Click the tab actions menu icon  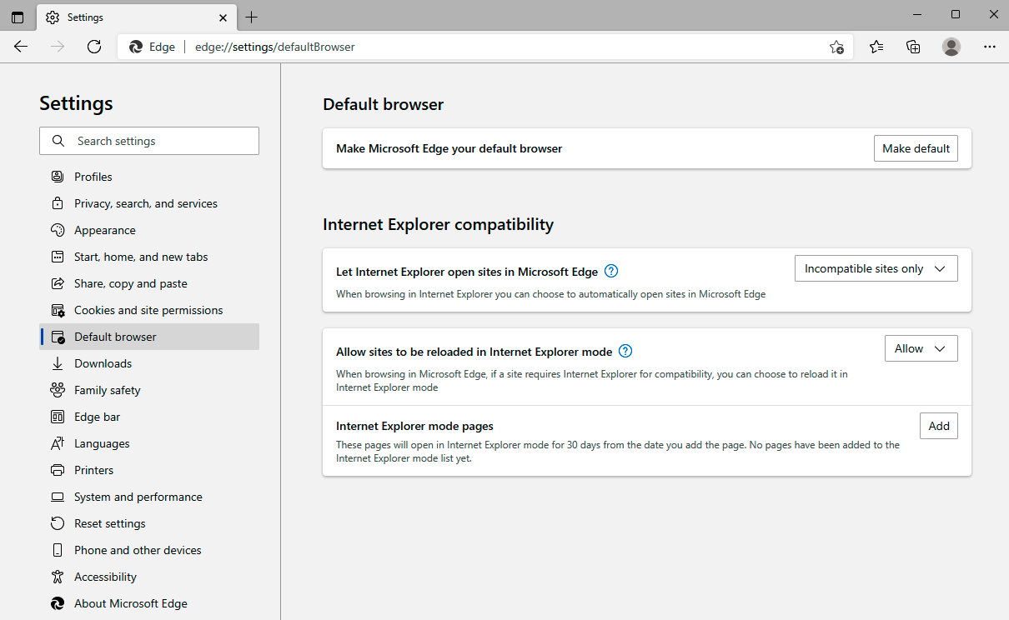[x=18, y=17]
